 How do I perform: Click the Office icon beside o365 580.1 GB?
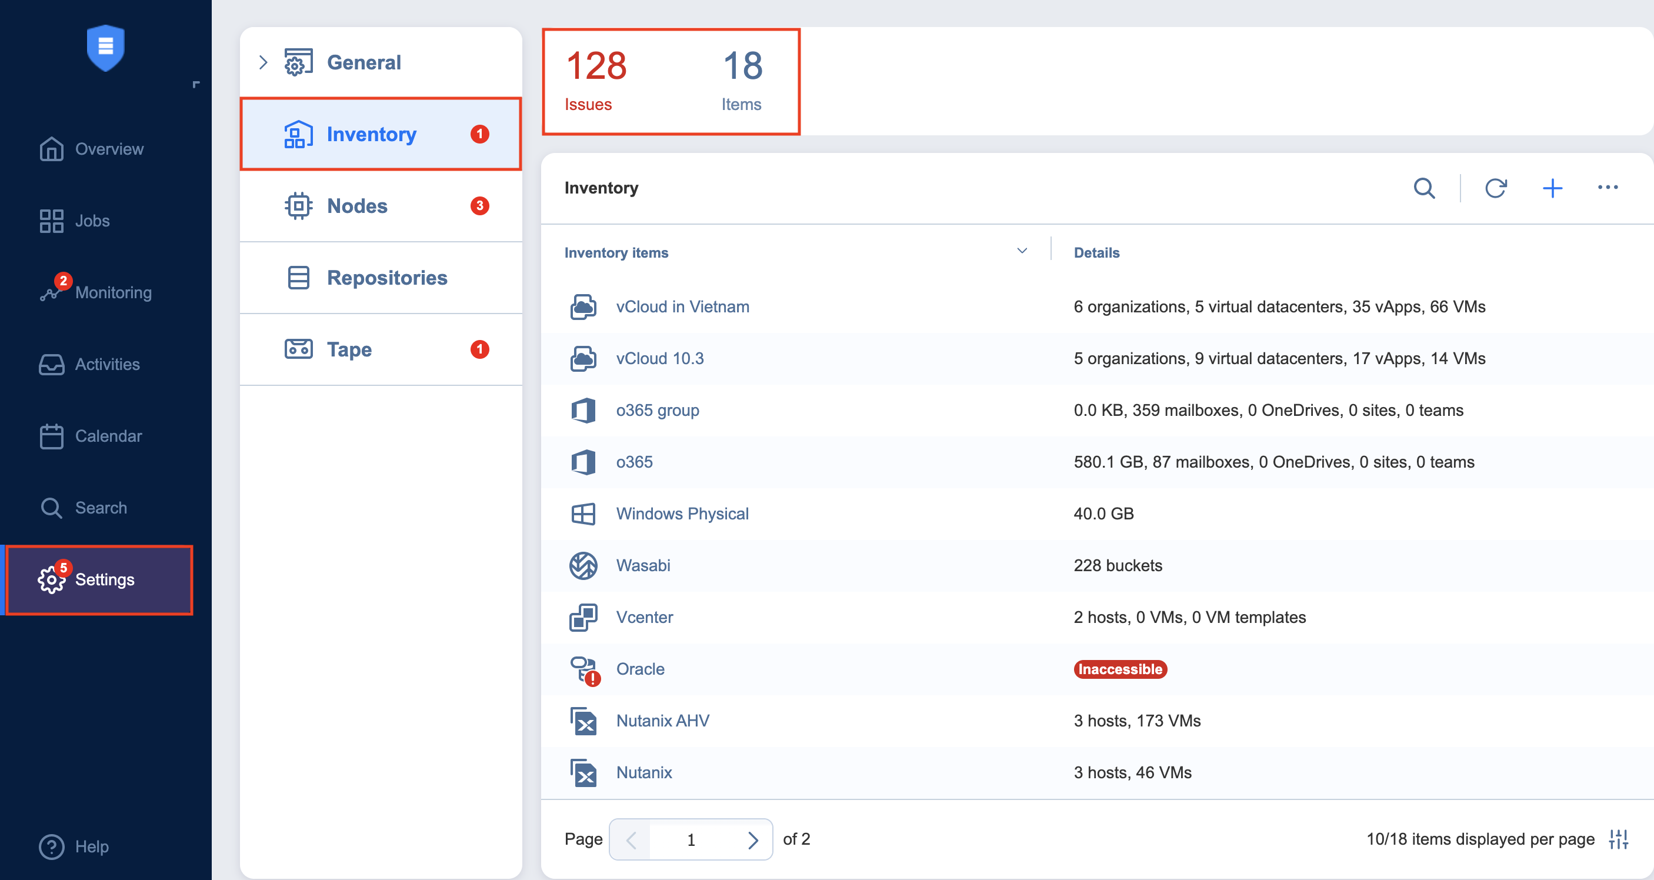point(583,462)
